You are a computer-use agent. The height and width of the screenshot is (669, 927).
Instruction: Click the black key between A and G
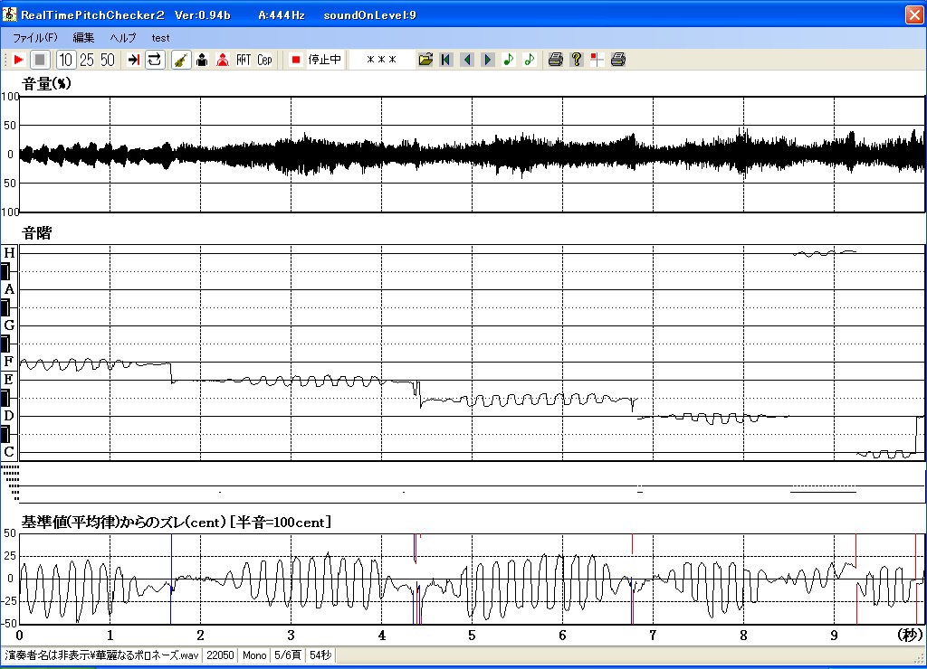(x=5, y=307)
